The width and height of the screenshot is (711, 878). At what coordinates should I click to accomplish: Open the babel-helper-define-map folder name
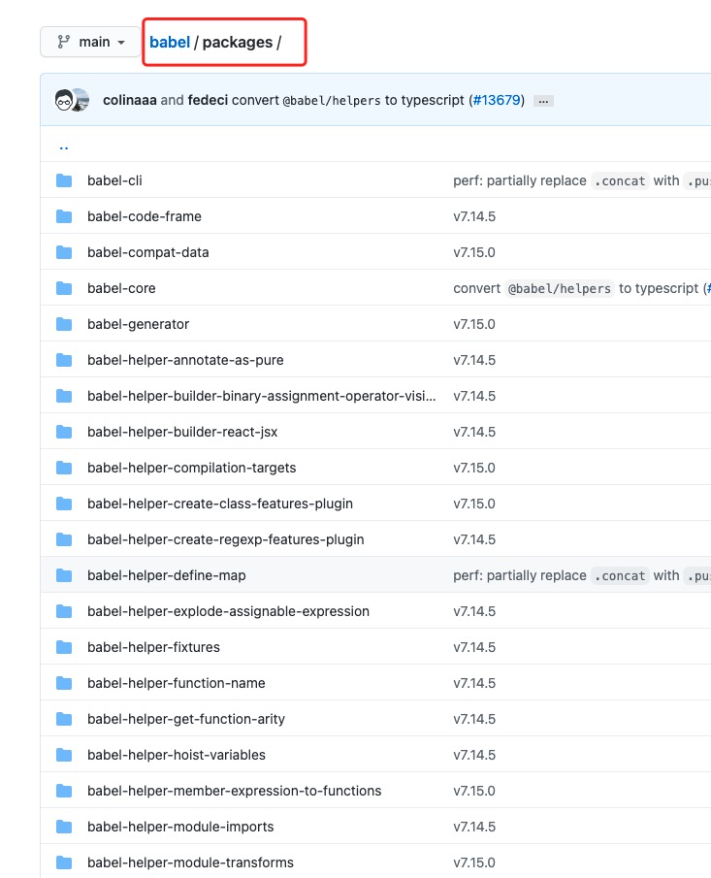coord(166,575)
